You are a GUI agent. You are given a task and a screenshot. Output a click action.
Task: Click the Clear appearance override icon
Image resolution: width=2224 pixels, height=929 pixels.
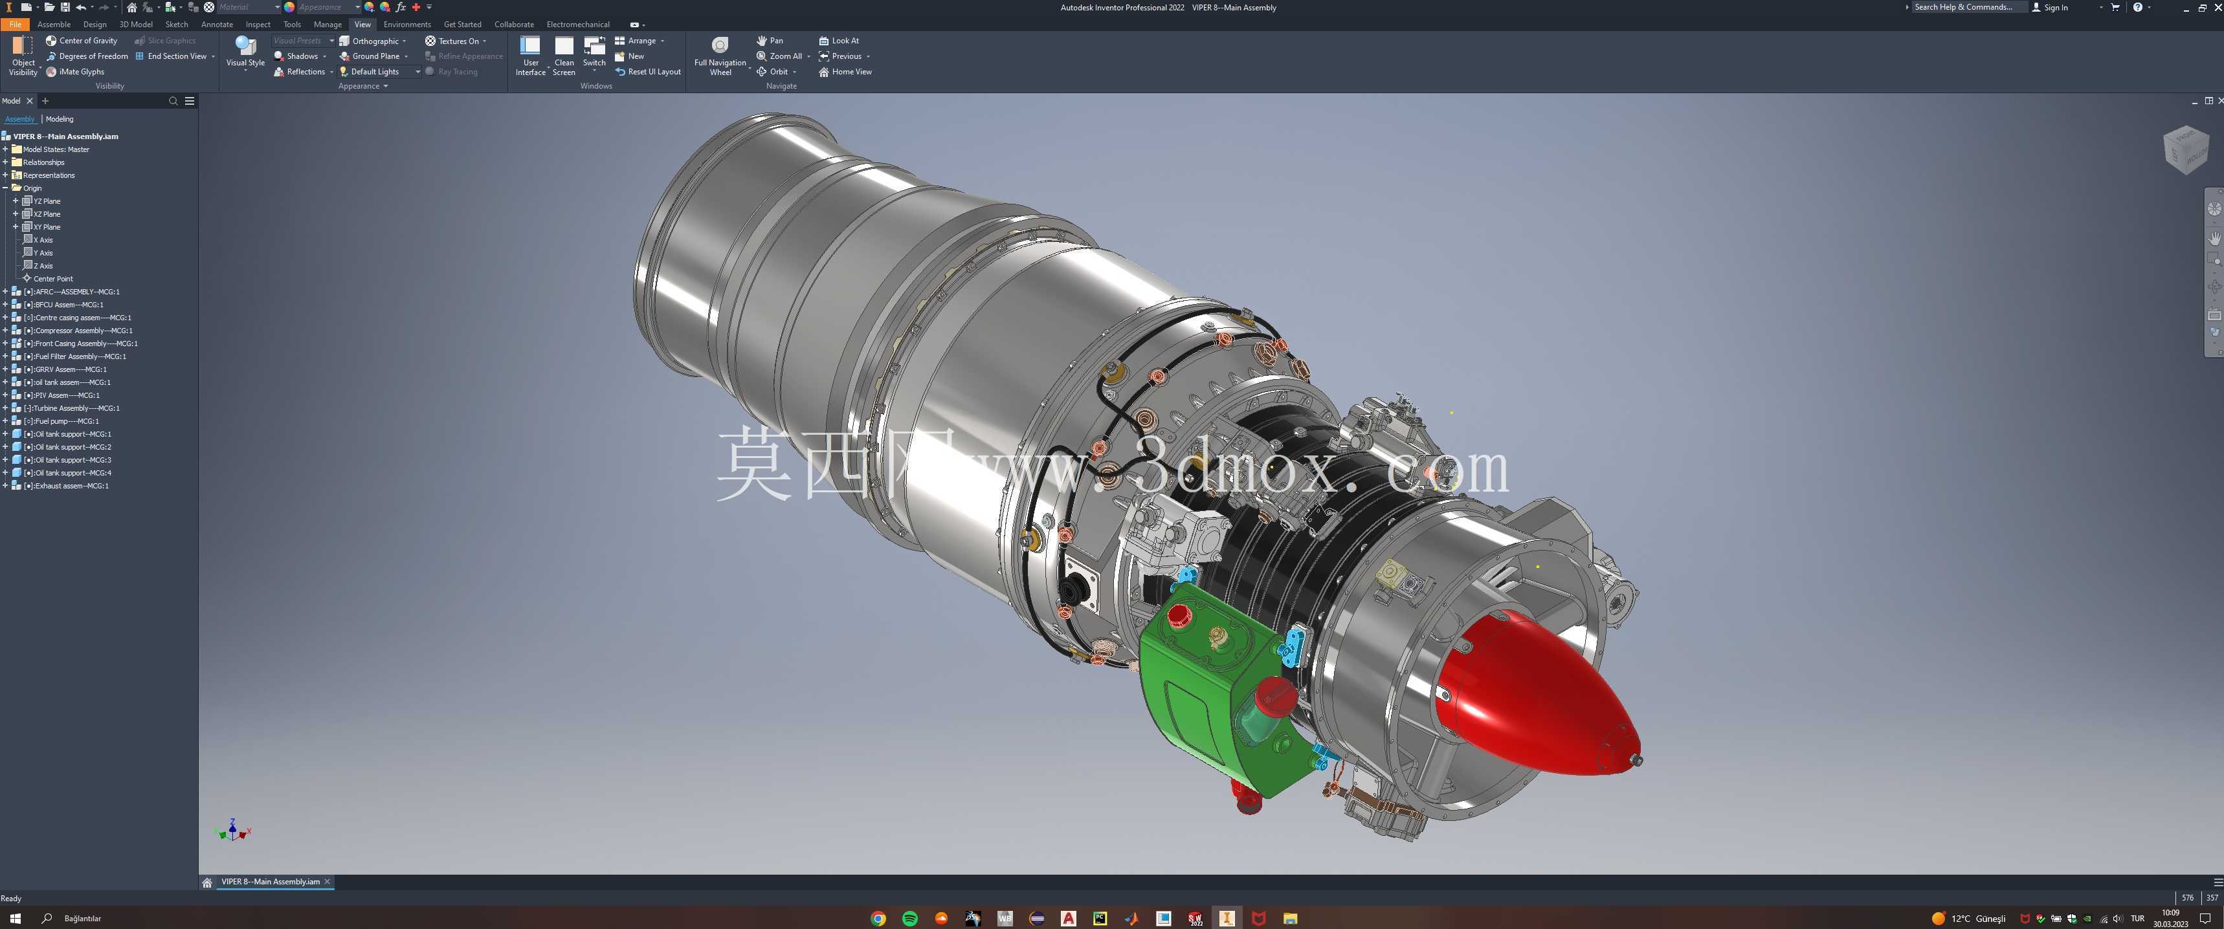pyautogui.click(x=385, y=7)
